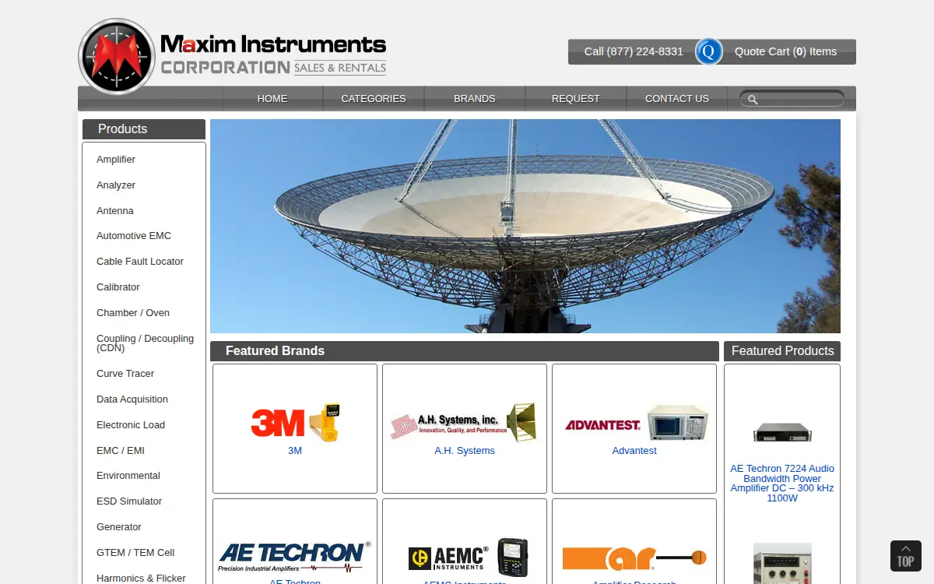Open the Curve Tracer category
This screenshot has width=934, height=584.
(x=125, y=374)
